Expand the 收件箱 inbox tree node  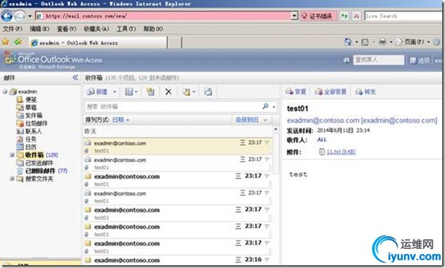pyautogui.click(x=12, y=154)
